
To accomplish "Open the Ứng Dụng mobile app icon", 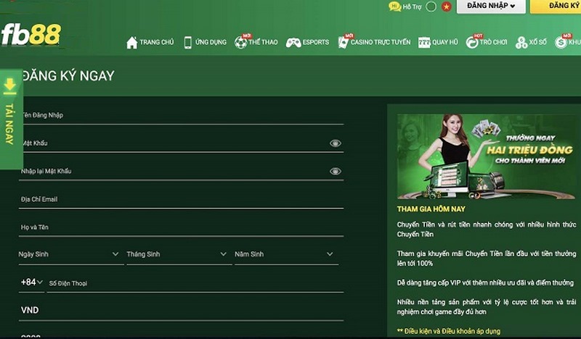I will (187, 43).
